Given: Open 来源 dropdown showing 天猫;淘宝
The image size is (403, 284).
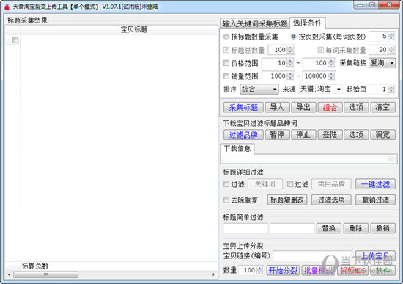Looking at the screenshot, I should (320, 89).
